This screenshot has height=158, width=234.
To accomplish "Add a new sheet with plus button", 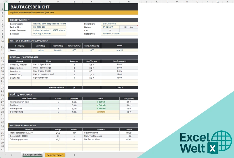I will click(x=74, y=155).
